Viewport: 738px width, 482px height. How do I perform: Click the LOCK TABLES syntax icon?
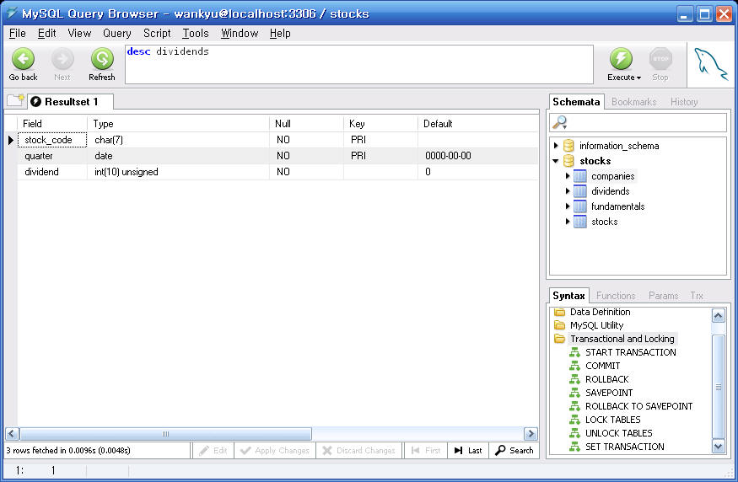coord(574,420)
